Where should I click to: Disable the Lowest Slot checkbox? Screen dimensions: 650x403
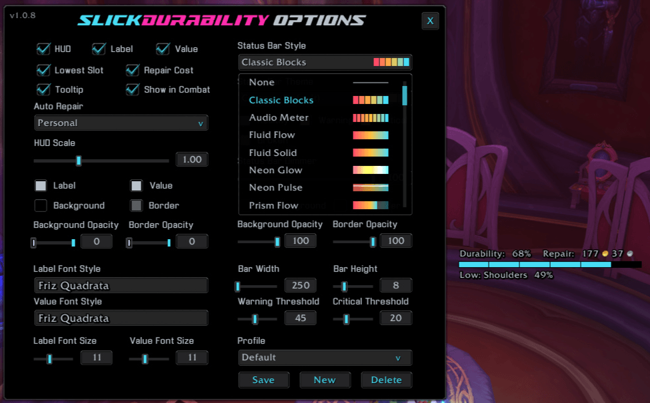[x=43, y=70]
